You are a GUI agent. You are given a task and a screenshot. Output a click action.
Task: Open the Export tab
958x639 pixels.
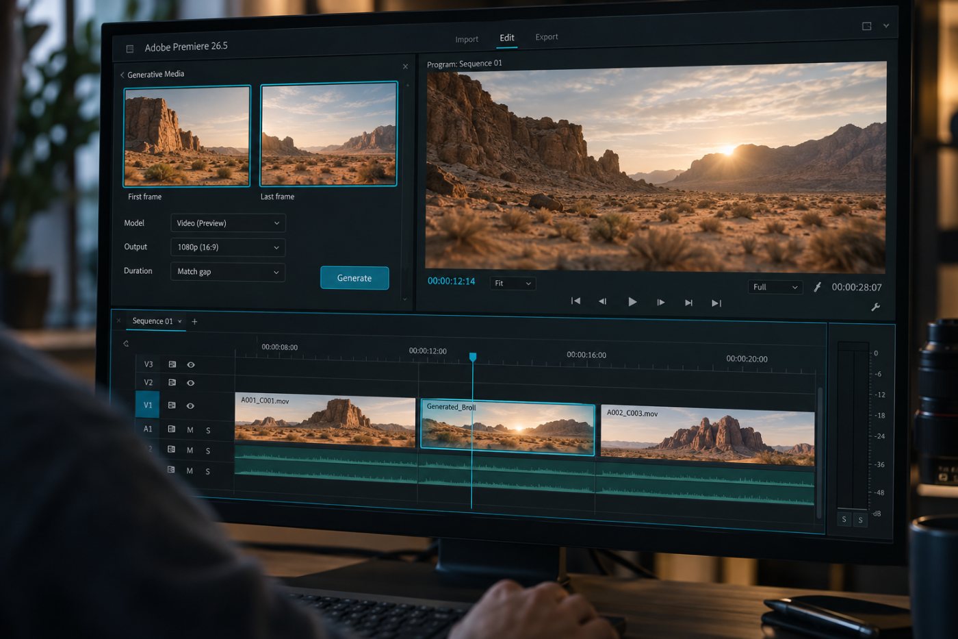tap(546, 37)
